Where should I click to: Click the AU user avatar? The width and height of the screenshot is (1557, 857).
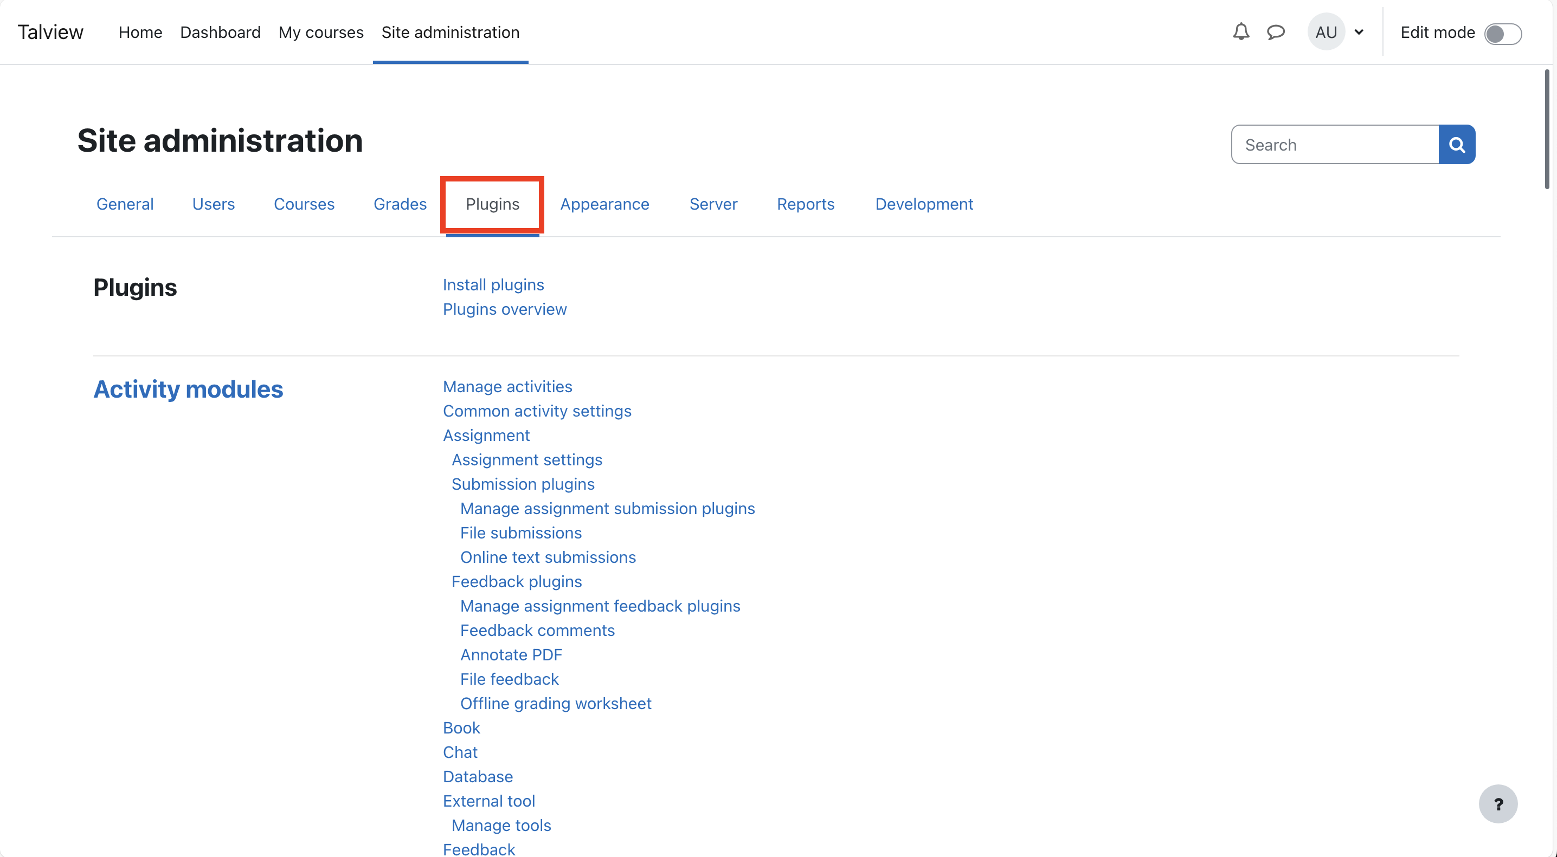[1326, 32]
